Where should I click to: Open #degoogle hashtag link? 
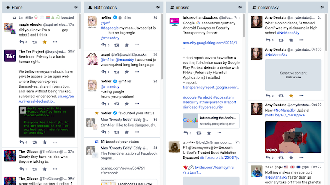(110, 28)
